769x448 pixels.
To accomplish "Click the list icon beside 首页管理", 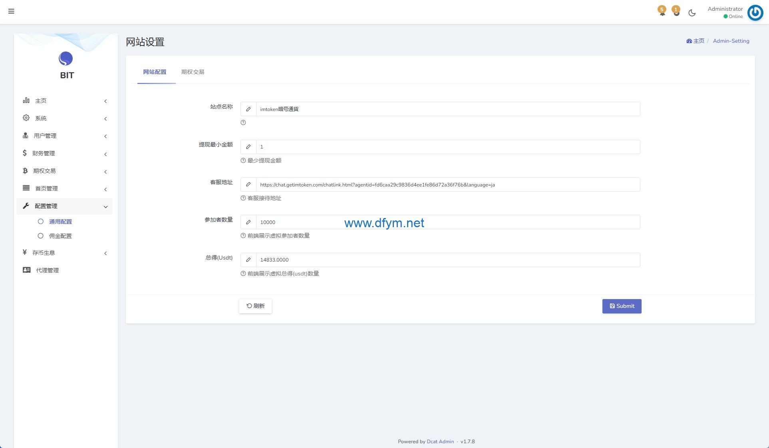I will [x=26, y=188].
